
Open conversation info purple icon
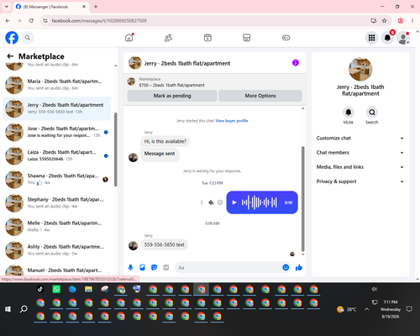[x=296, y=63]
